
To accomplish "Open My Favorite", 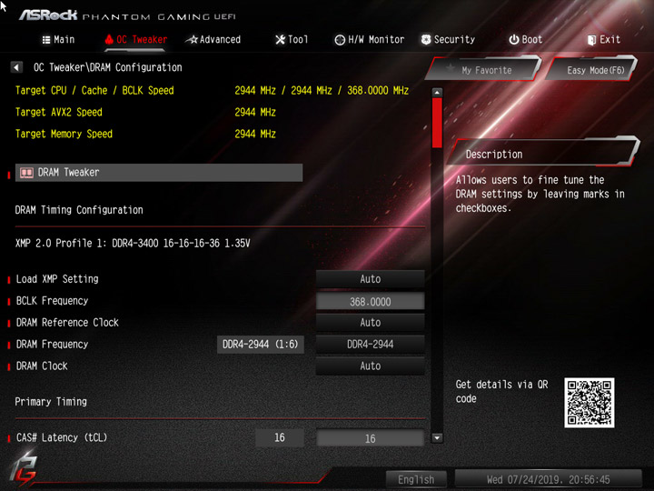I will click(483, 69).
